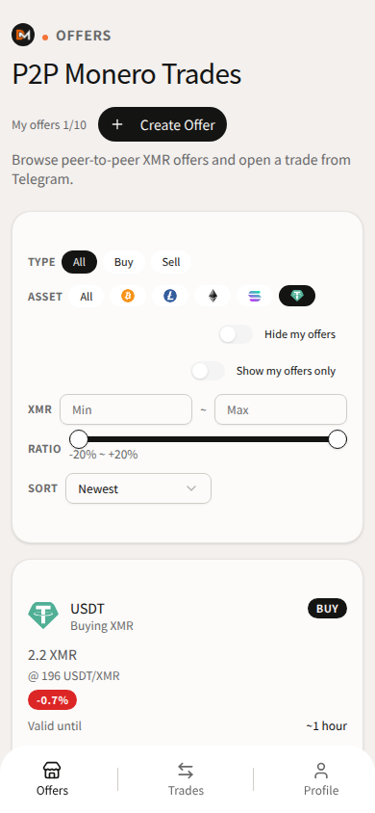Enable Show my offers only switch
The height and width of the screenshot is (813, 375).
(208, 371)
